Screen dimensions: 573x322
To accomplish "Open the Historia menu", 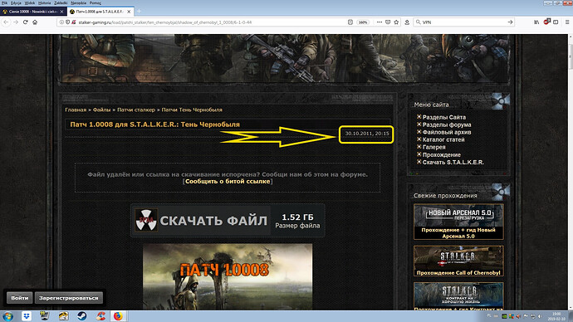I will (45, 3).
